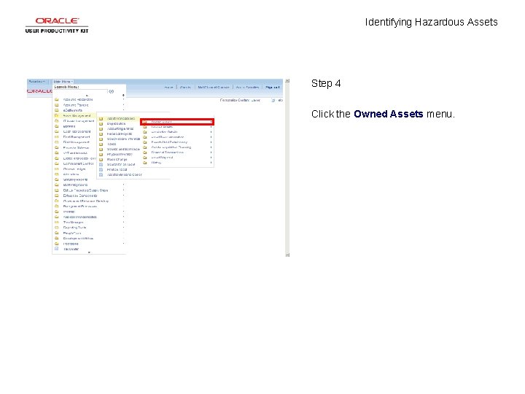Click the Financial Reports folder icon
Screen dimensions: 525x394
tap(101, 134)
